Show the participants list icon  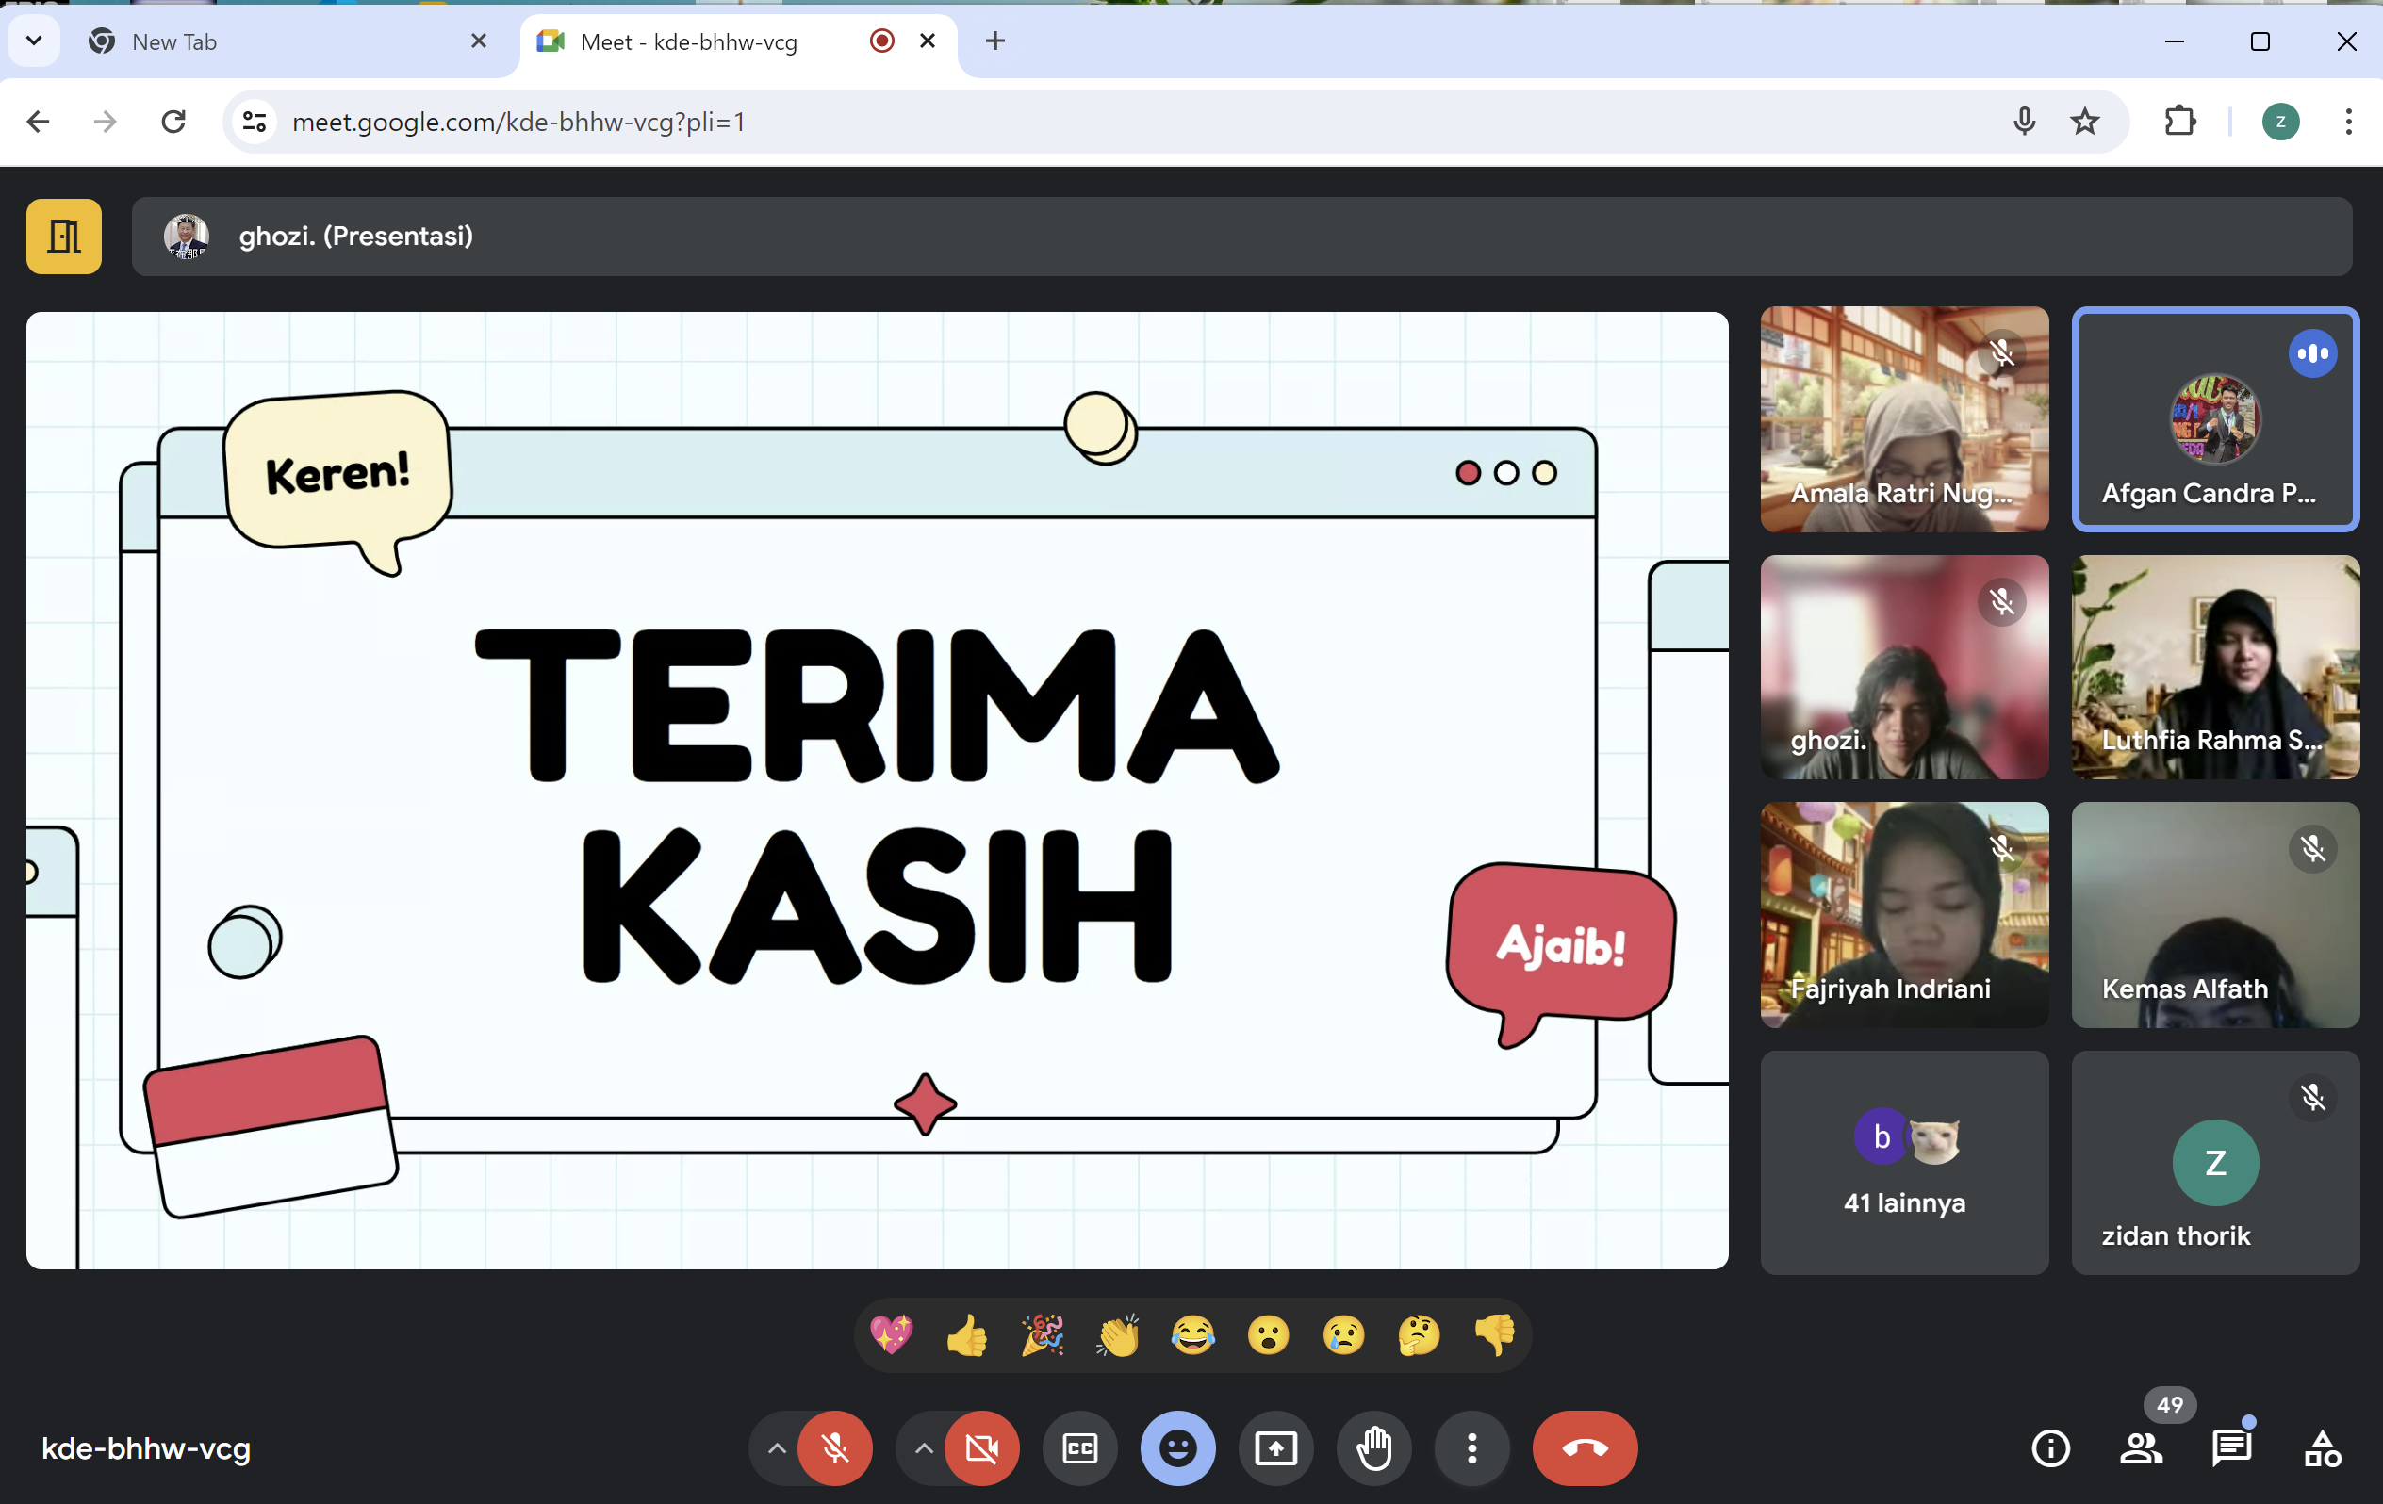2141,1448
